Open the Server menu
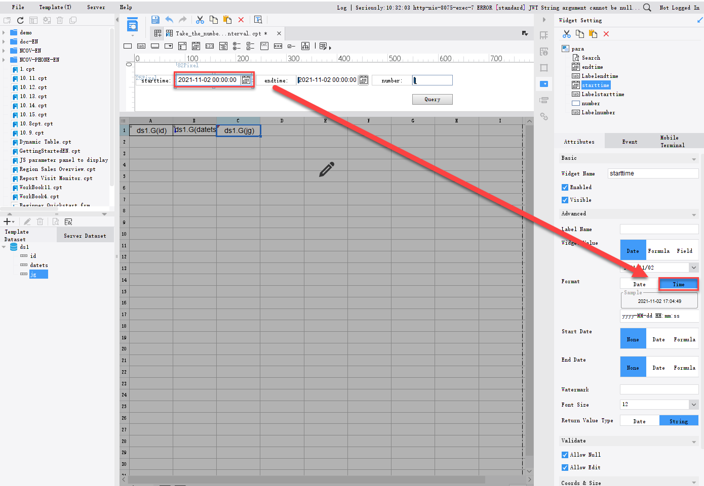 pos(96,7)
